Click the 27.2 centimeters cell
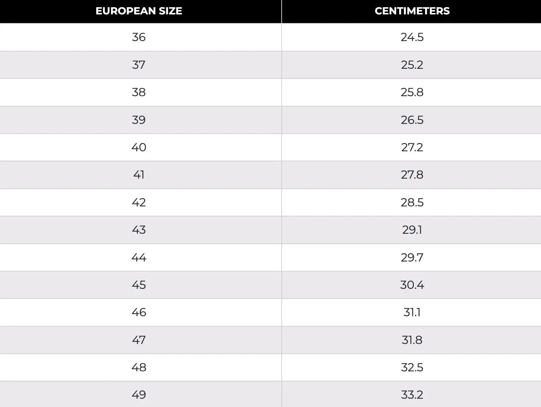This screenshot has height=407, width=541. pyautogui.click(x=412, y=147)
